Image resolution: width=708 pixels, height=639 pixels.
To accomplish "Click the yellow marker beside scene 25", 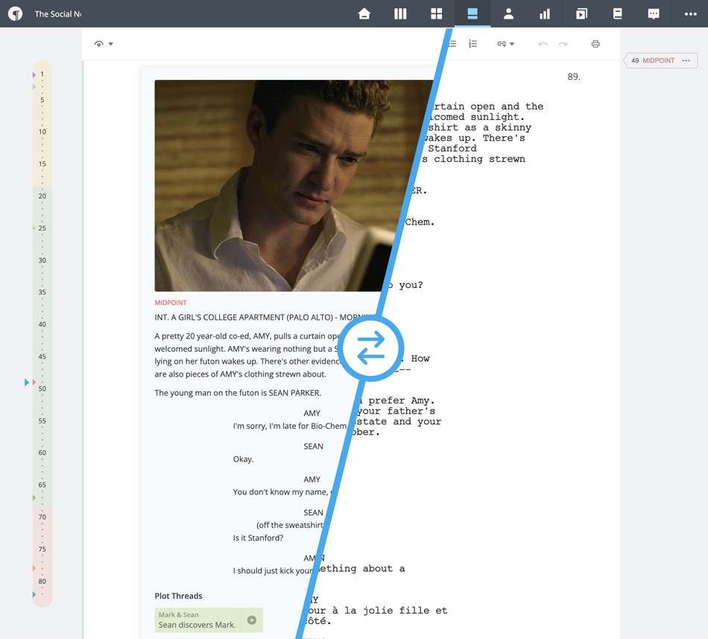I will click(x=34, y=228).
